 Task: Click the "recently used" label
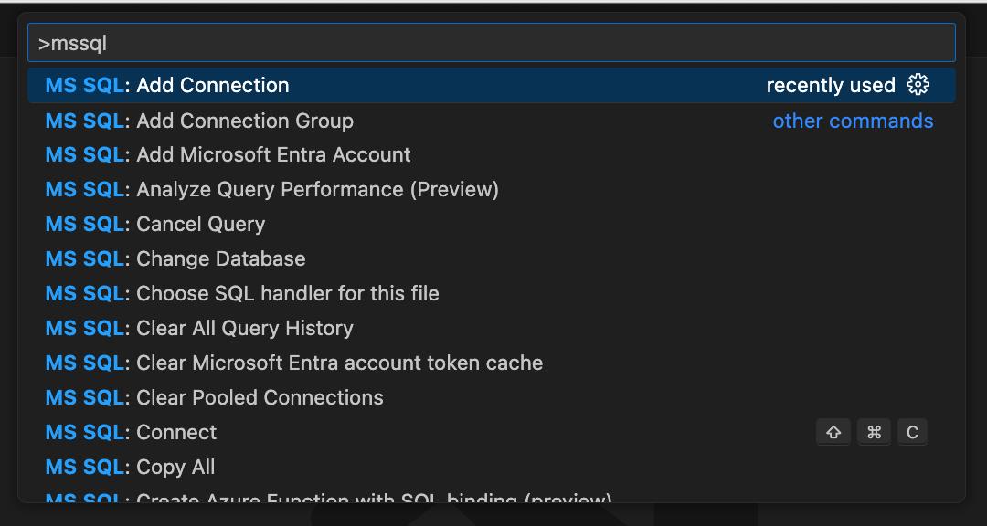point(830,85)
